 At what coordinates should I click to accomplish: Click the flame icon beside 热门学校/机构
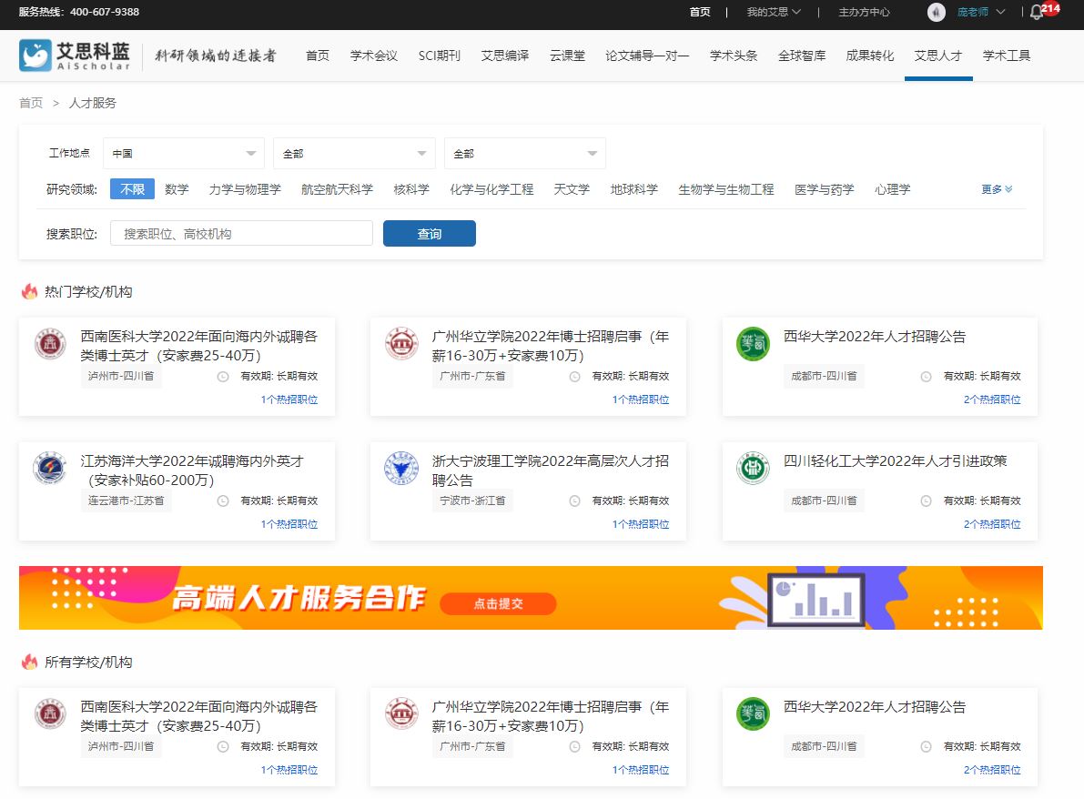pos(30,292)
